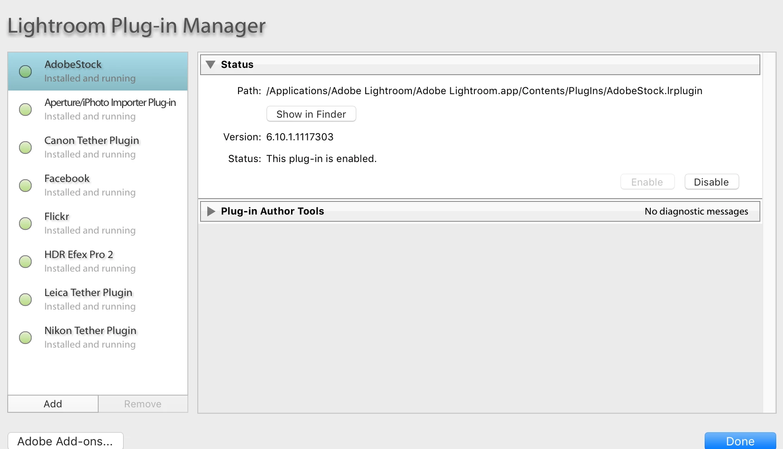Click the Nikon Tether Plugin status dot
Screen dimensions: 783x449
point(25,338)
